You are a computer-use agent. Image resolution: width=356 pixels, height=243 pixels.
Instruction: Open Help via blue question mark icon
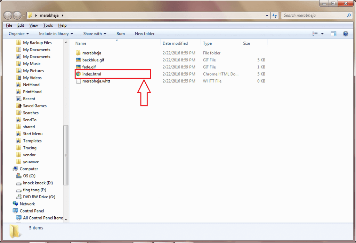point(345,34)
